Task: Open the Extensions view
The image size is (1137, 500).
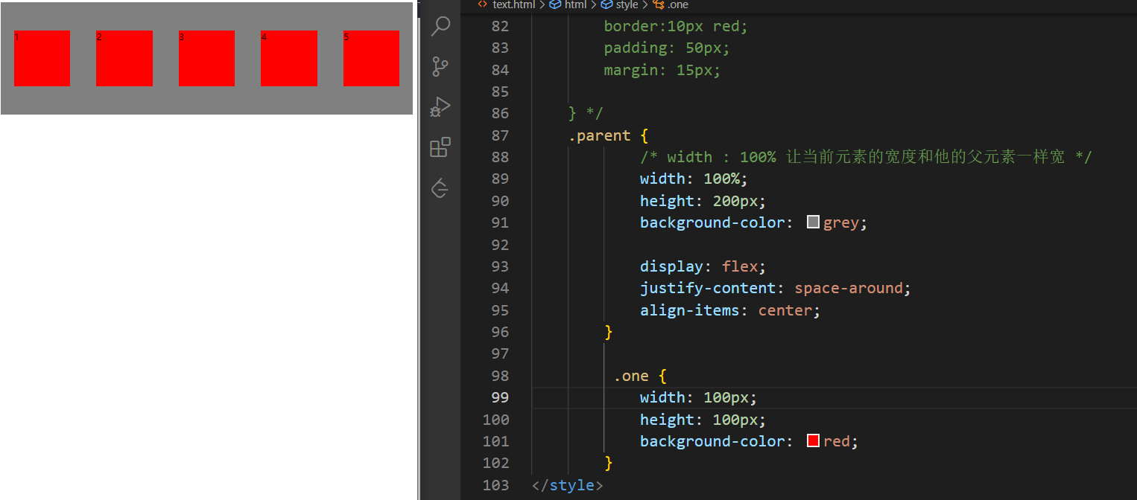Action: (x=440, y=147)
